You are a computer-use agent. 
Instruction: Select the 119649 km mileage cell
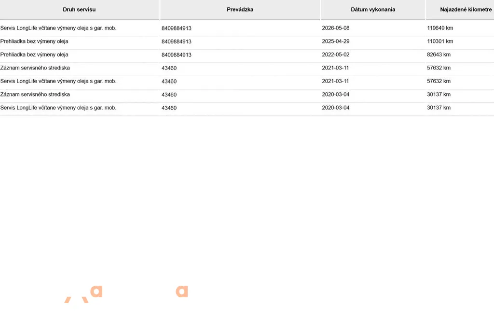click(440, 28)
